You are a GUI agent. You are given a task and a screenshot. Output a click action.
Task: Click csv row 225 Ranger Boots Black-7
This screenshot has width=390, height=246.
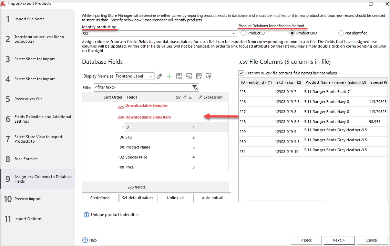click(x=313, y=92)
